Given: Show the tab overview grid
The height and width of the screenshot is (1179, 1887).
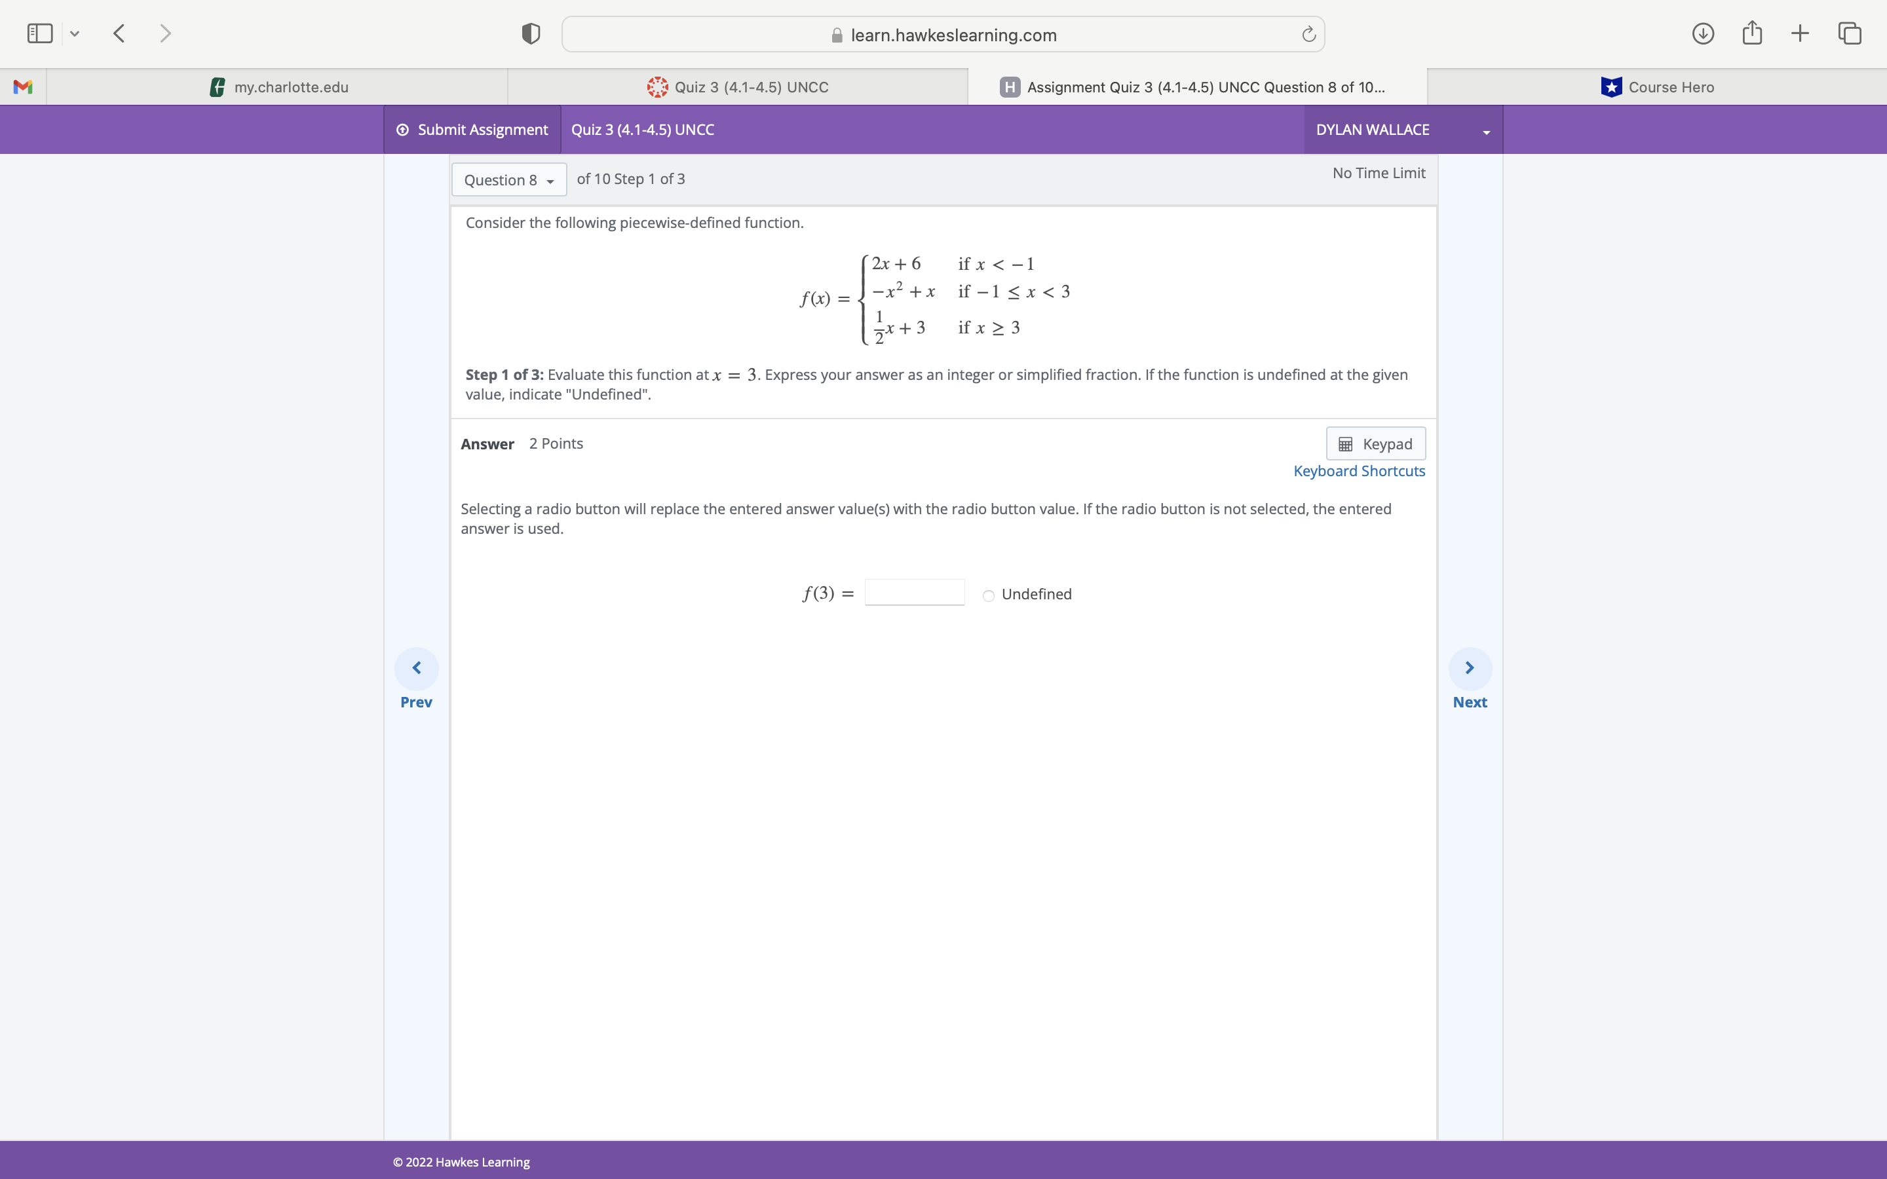Looking at the screenshot, I should [1849, 33].
